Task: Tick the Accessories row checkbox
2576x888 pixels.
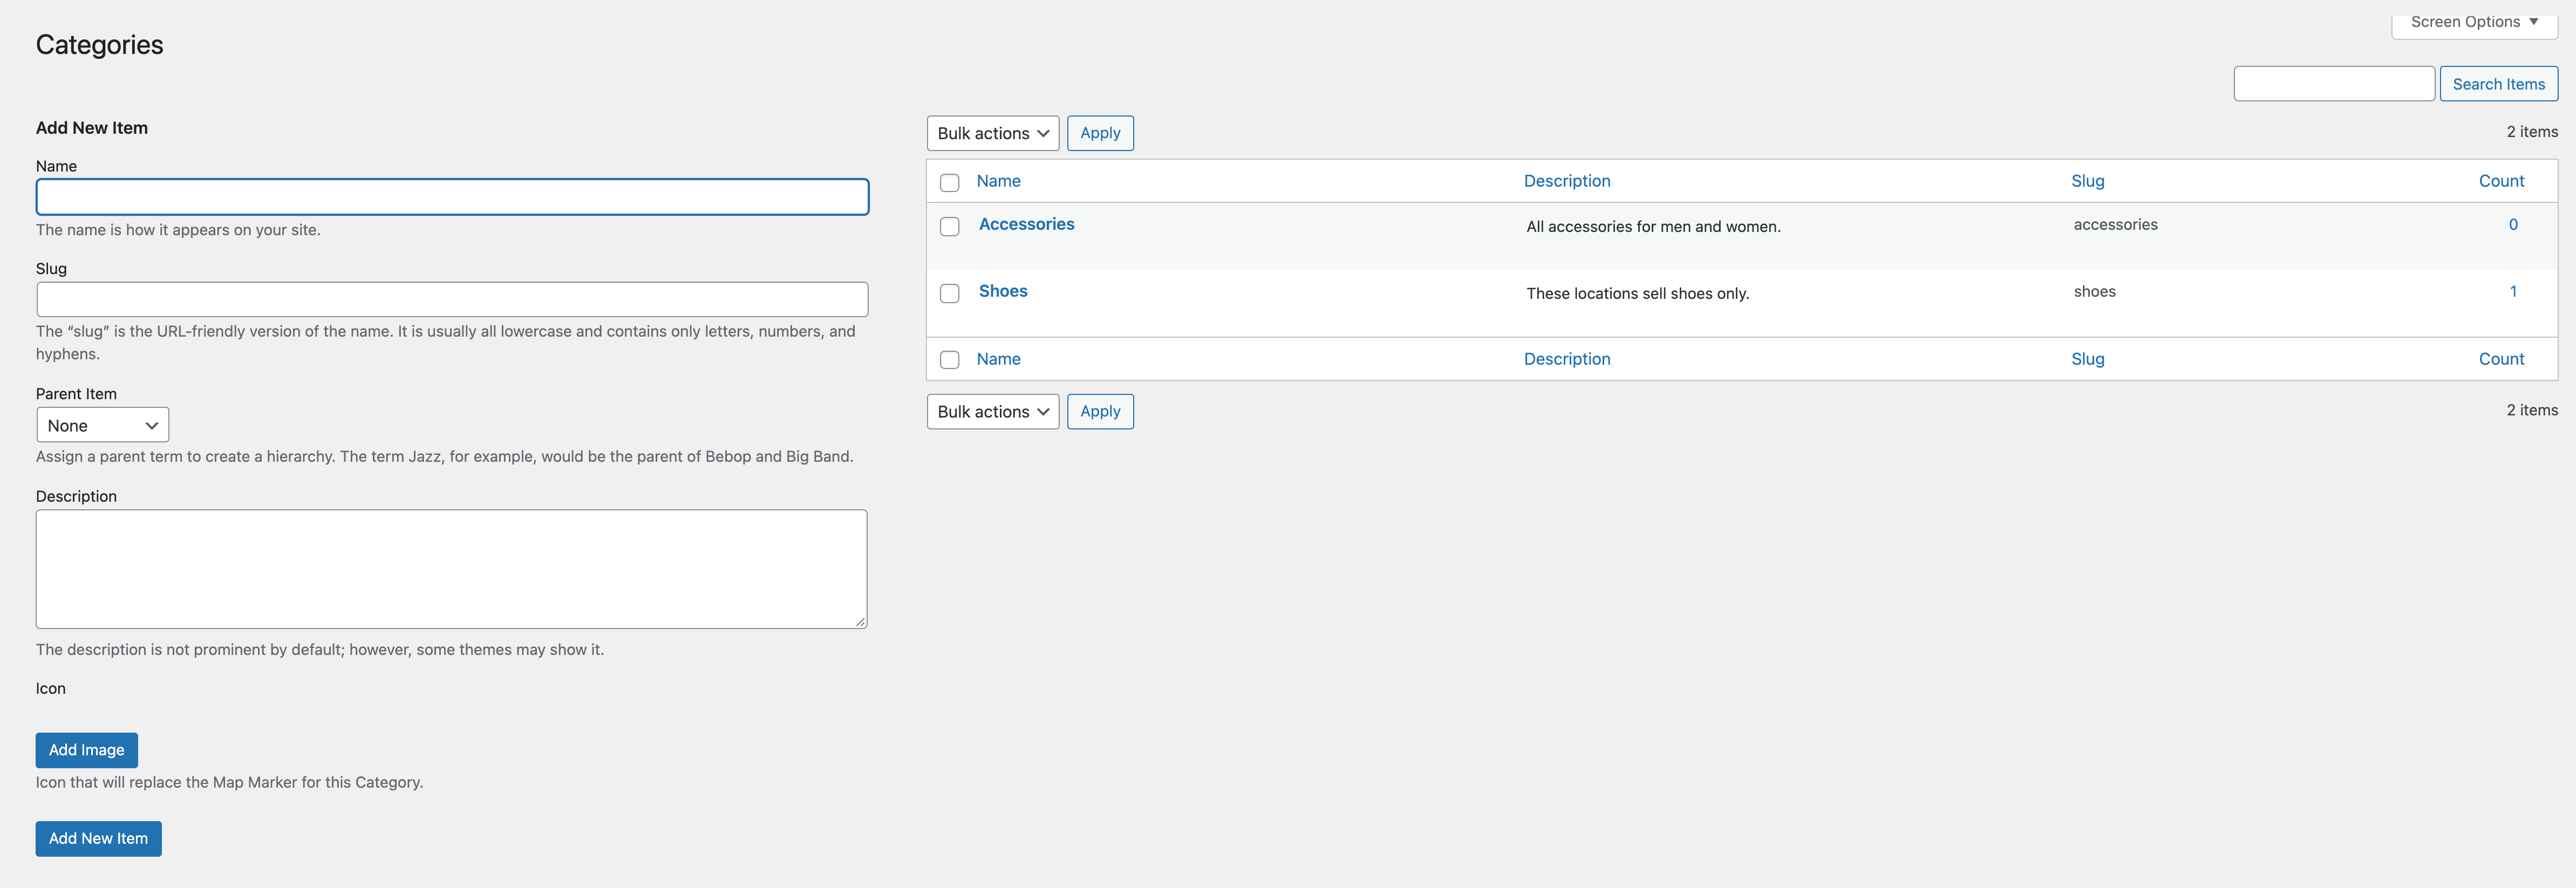Action: pos(949,227)
